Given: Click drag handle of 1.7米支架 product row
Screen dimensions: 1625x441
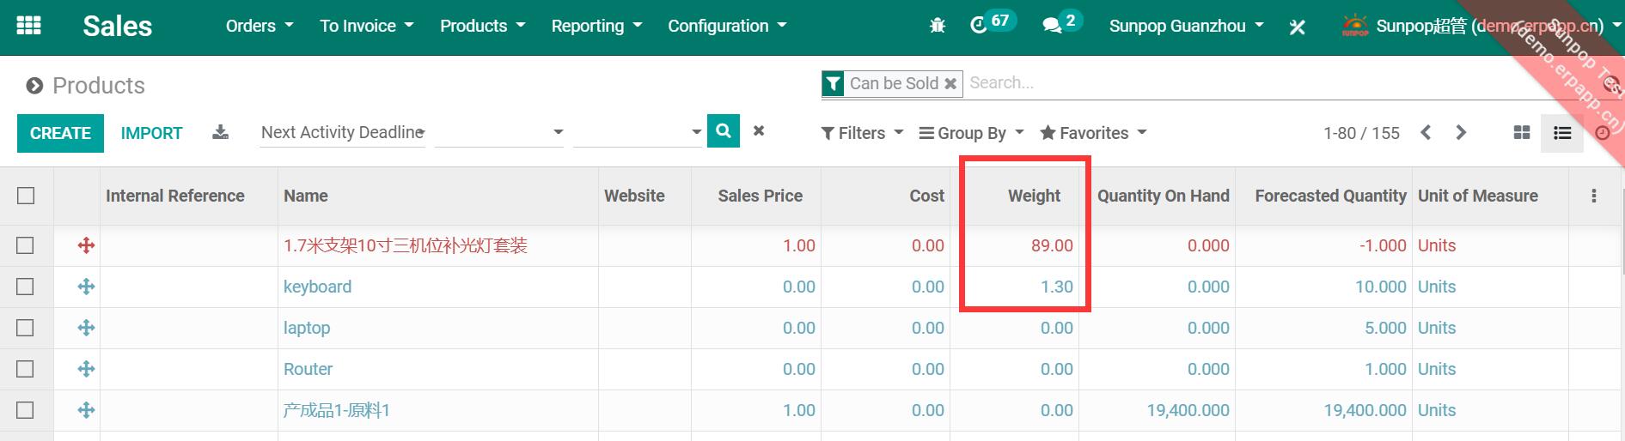Looking at the screenshot, I should coord(86,245).
